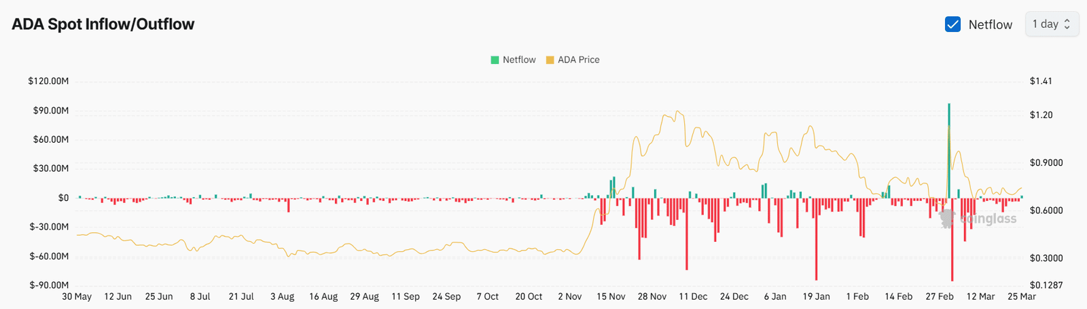
Task: Click the "ADA Spot Inflow/Outflow" chart title
Action: (x=103, y=24)
